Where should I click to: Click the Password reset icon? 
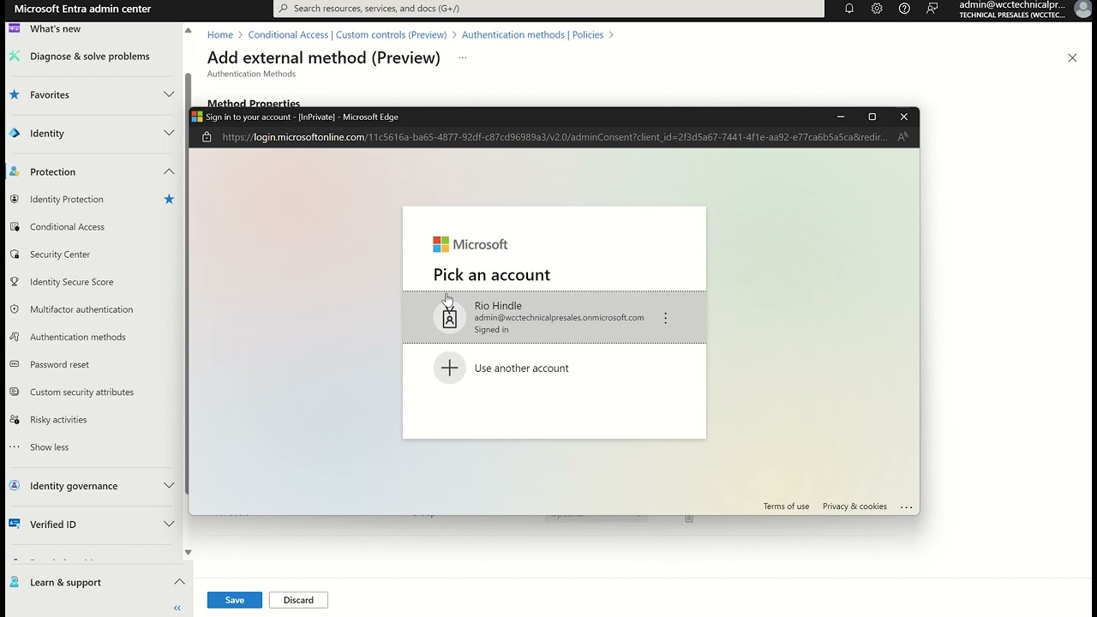coord(14,364)
